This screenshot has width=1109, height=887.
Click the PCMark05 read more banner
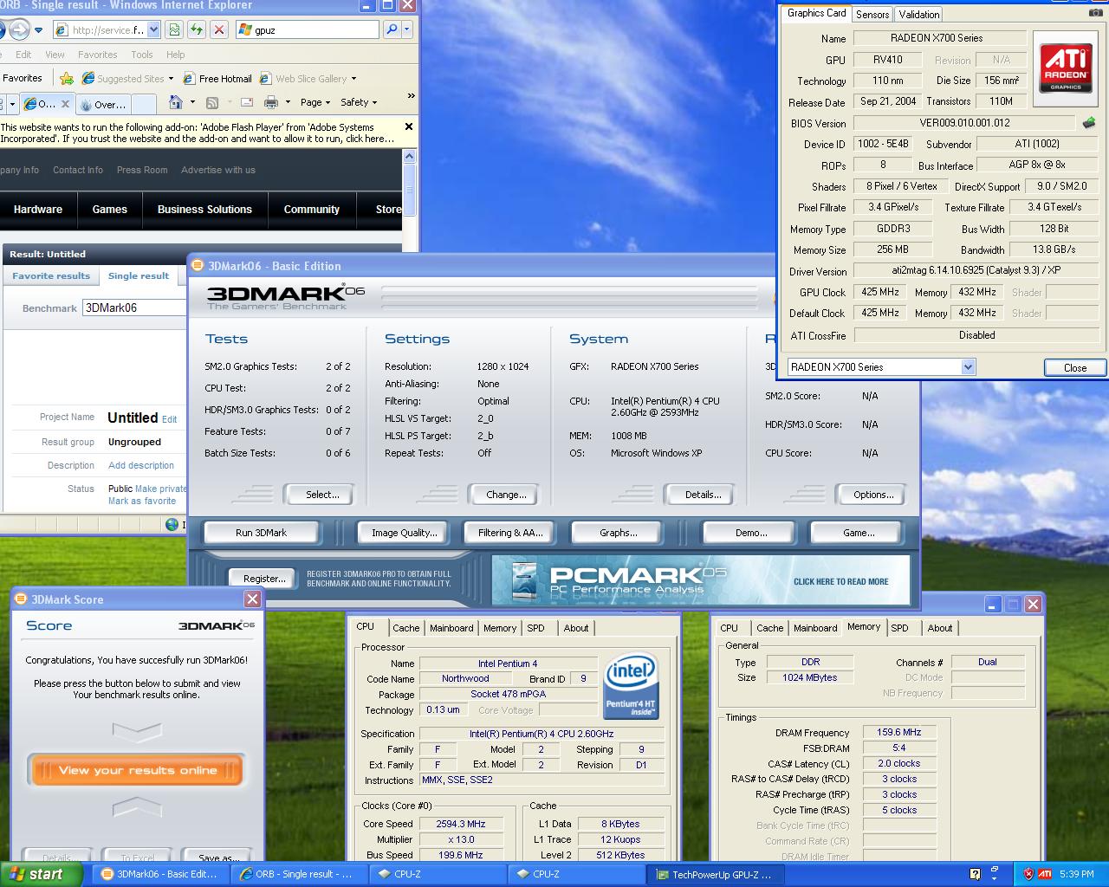[x=701, y=579]
